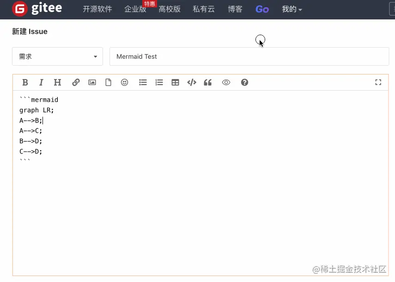Screen dimensions: 395x282
Task: Open the 需求 issue type dropdown
Action: click(x=57, y=56)
